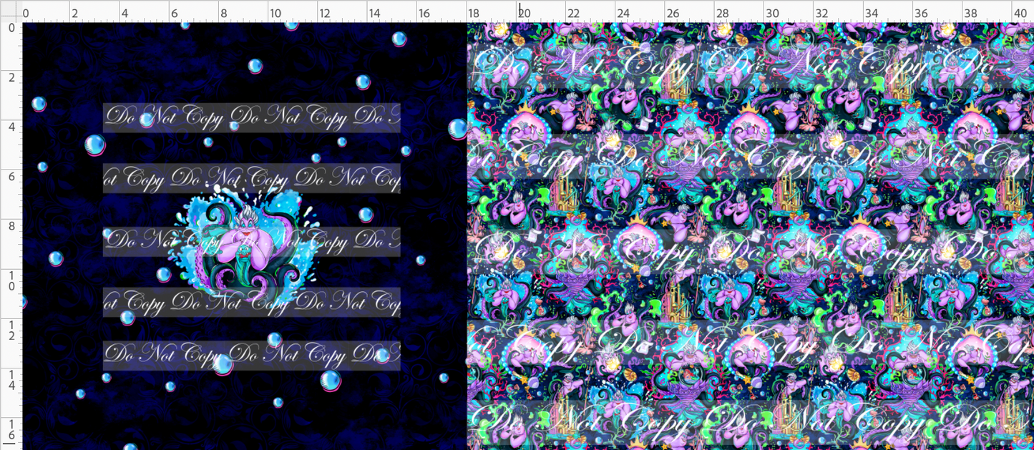Click the 20 mark on horizontal ruler
The height and width of the screenshot is (450, 1034).
525,13
